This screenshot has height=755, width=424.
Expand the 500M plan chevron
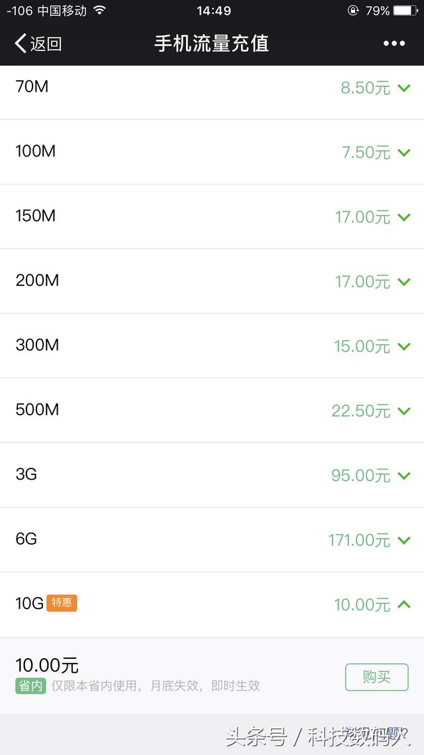404,411
